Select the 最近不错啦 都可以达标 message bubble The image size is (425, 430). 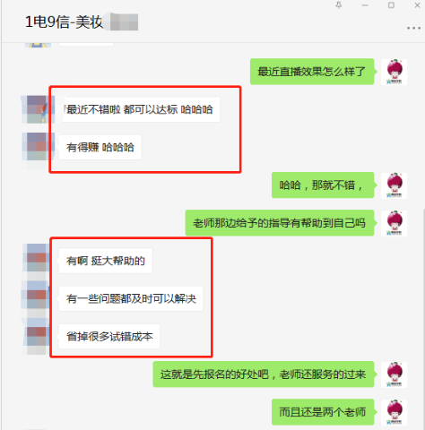(x=139, y=109)
